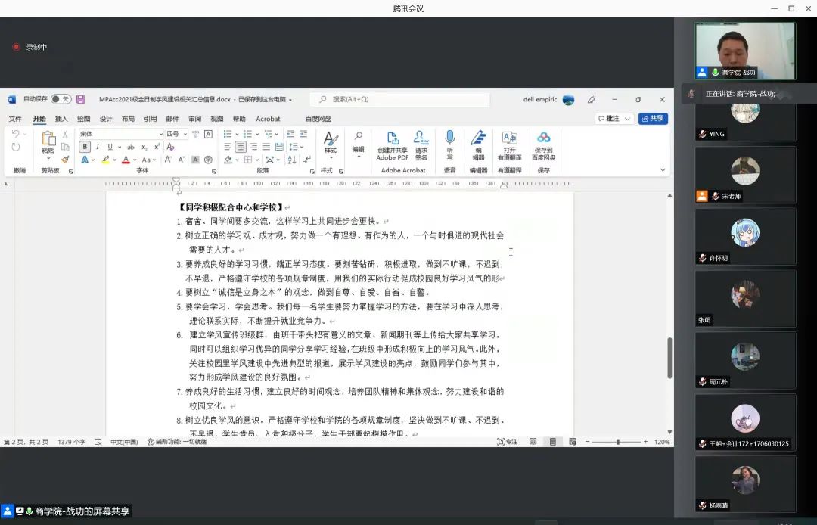
Task: Click show paragraph marks icon
Action: click(307, 160)
